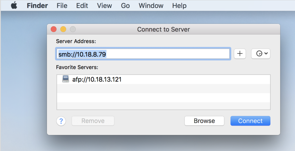Open the View menu
Viewport: 295px width, 151px height.
[104, 6]
